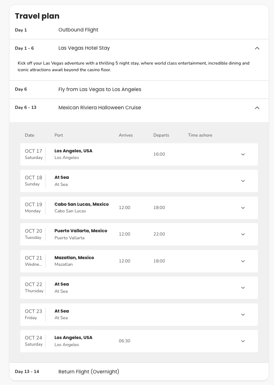
Task: Expand the OCT 22 Thursday At Sea row
Action: click(x=243, y=287)
